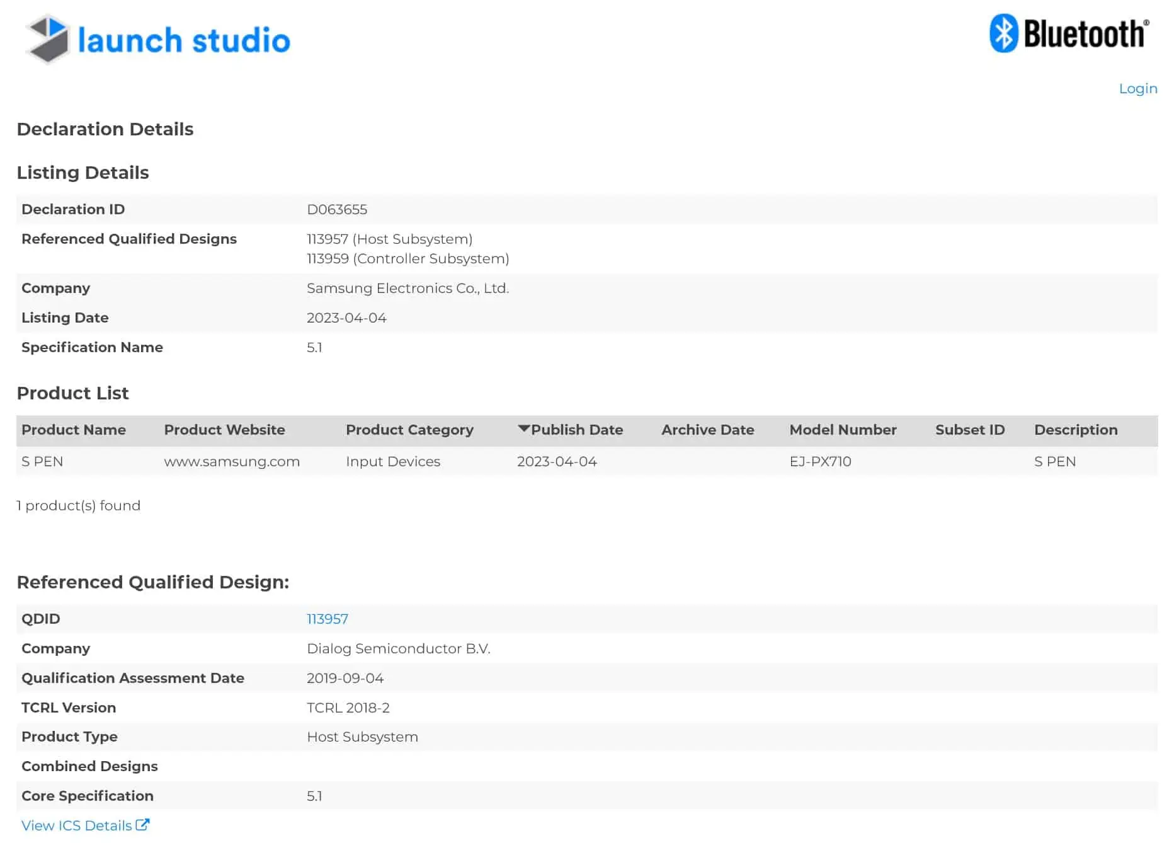1174x843 pixels.
Task: Click 'TCRL Version' label
Action: pos(69,708)
